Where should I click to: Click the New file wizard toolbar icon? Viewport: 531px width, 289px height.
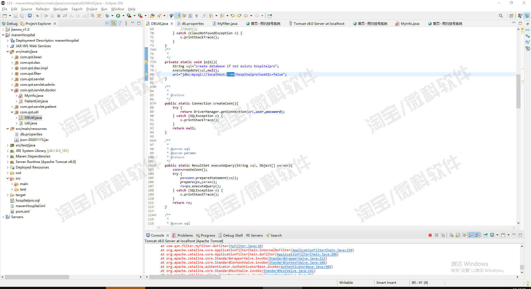[x=5, y=16]
